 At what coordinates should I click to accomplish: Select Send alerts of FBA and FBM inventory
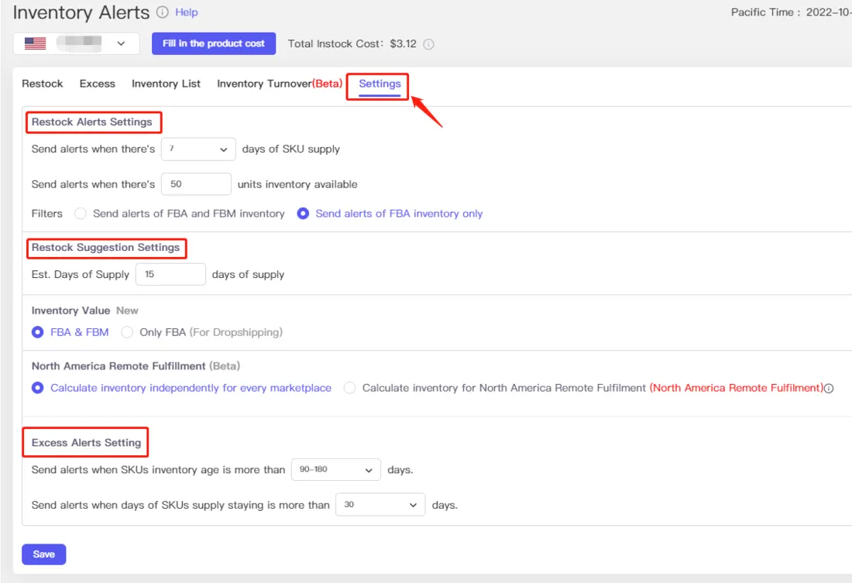coord(81,213)
